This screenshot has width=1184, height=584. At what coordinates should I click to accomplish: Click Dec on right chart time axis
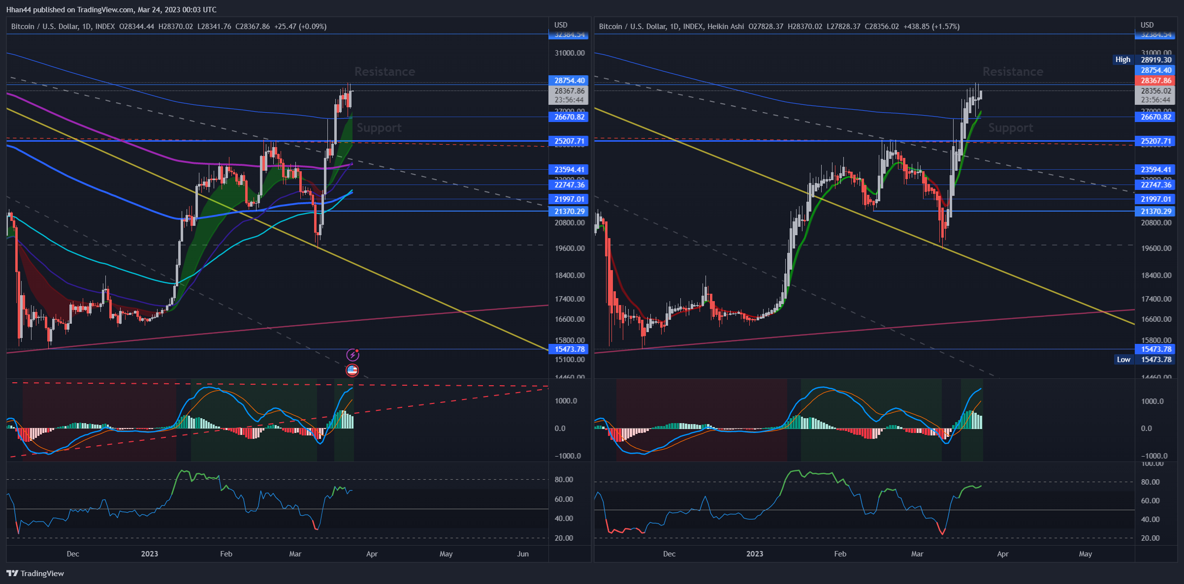[x=670, y=554]
